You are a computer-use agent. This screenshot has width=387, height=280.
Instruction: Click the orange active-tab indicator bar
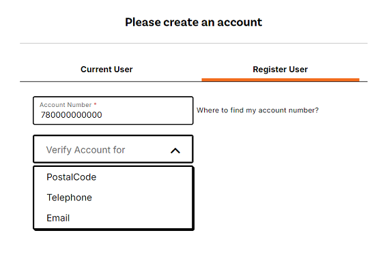(281, 80)
